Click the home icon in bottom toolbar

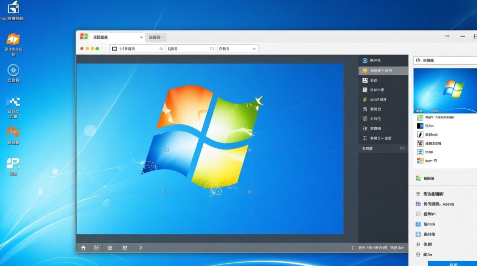pos(83,248)
